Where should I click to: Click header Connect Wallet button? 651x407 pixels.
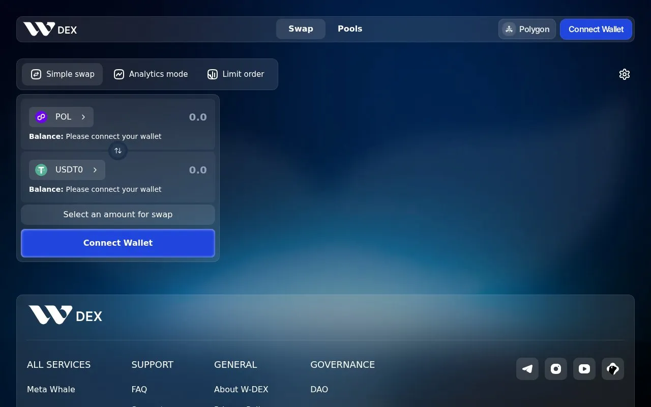tap(596, 29)
